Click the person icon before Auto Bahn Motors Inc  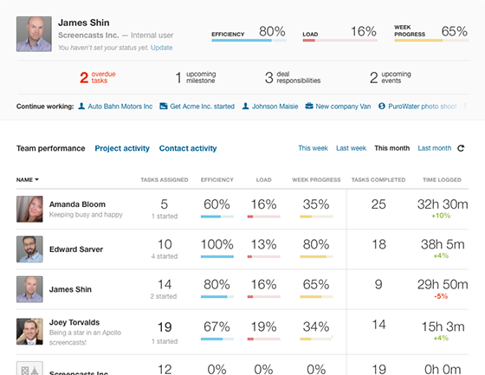81,107
